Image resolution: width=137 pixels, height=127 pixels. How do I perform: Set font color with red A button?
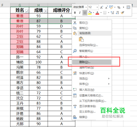[97, 13]
